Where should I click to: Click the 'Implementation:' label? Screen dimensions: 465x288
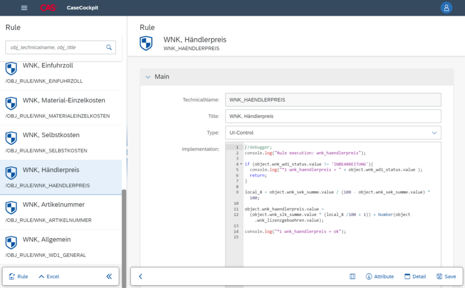(x=201, y=149)
